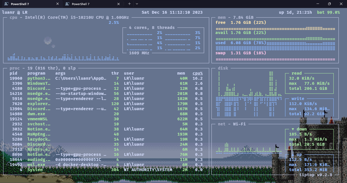Open the new tab profile dropdown arrow
The height and width of the screenshot is (183, 347).
pyautogui.click(x=137, y=4)
